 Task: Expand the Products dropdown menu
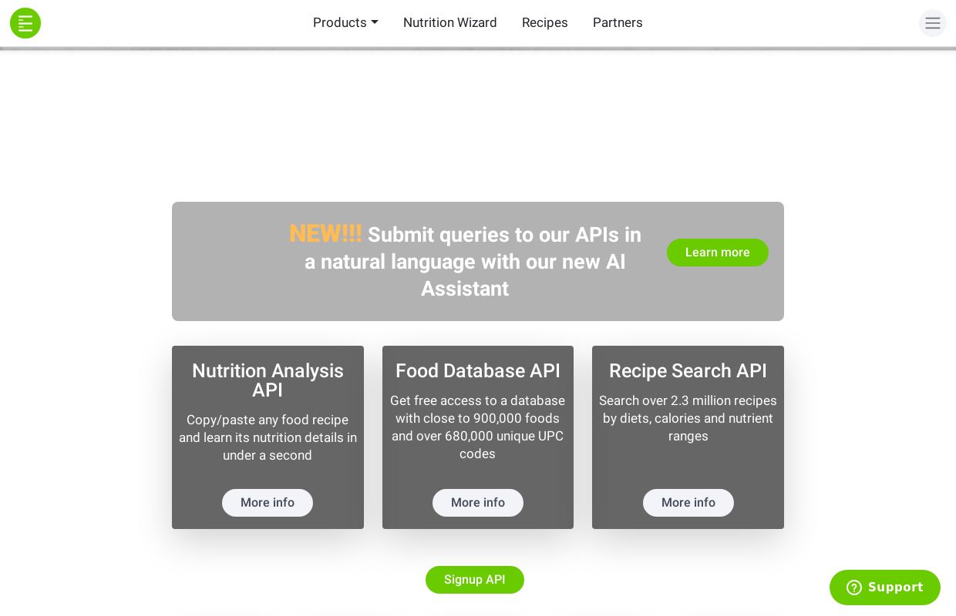[x=345, y=23]
